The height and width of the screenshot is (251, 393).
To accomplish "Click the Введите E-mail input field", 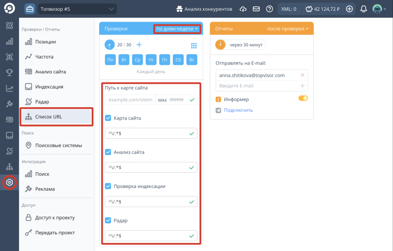I will (255, 86).
